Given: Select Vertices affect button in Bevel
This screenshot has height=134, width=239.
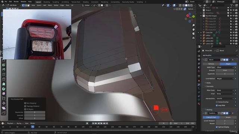Looking at the screenshot, I should point(211,64).
